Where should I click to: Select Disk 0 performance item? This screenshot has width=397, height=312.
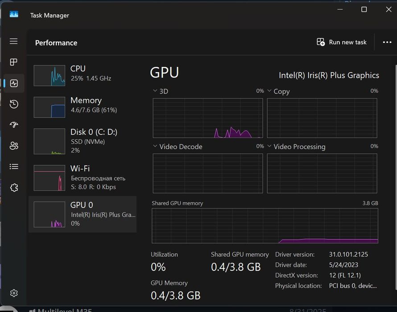pos(83,141)
